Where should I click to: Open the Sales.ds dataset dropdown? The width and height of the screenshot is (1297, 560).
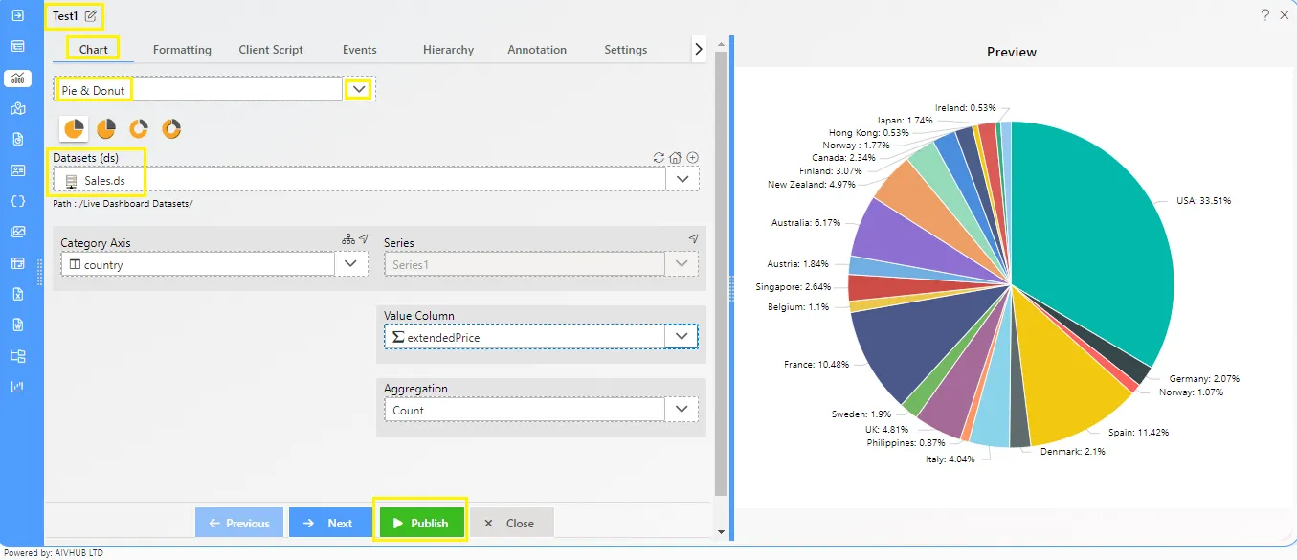click(x=682, y=179)
